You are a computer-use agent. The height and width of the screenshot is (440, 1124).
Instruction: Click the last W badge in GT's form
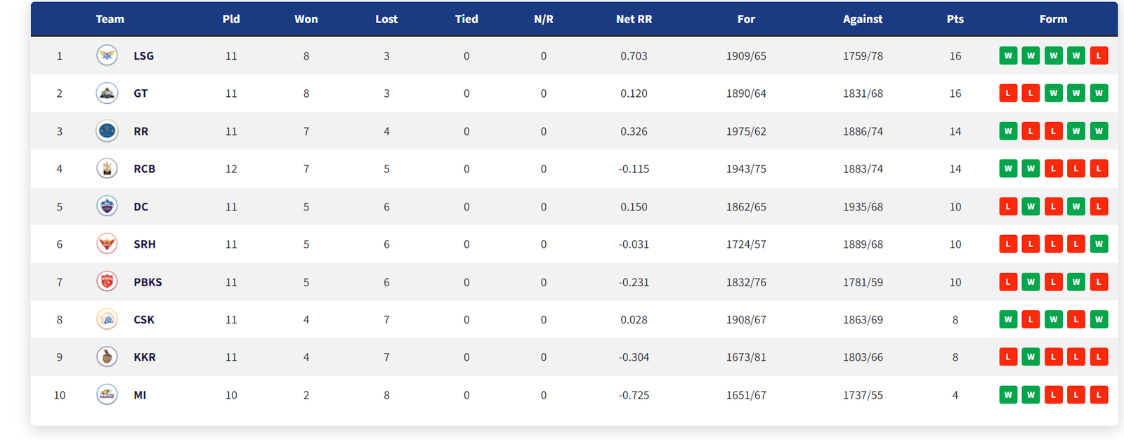(1099, 93)
